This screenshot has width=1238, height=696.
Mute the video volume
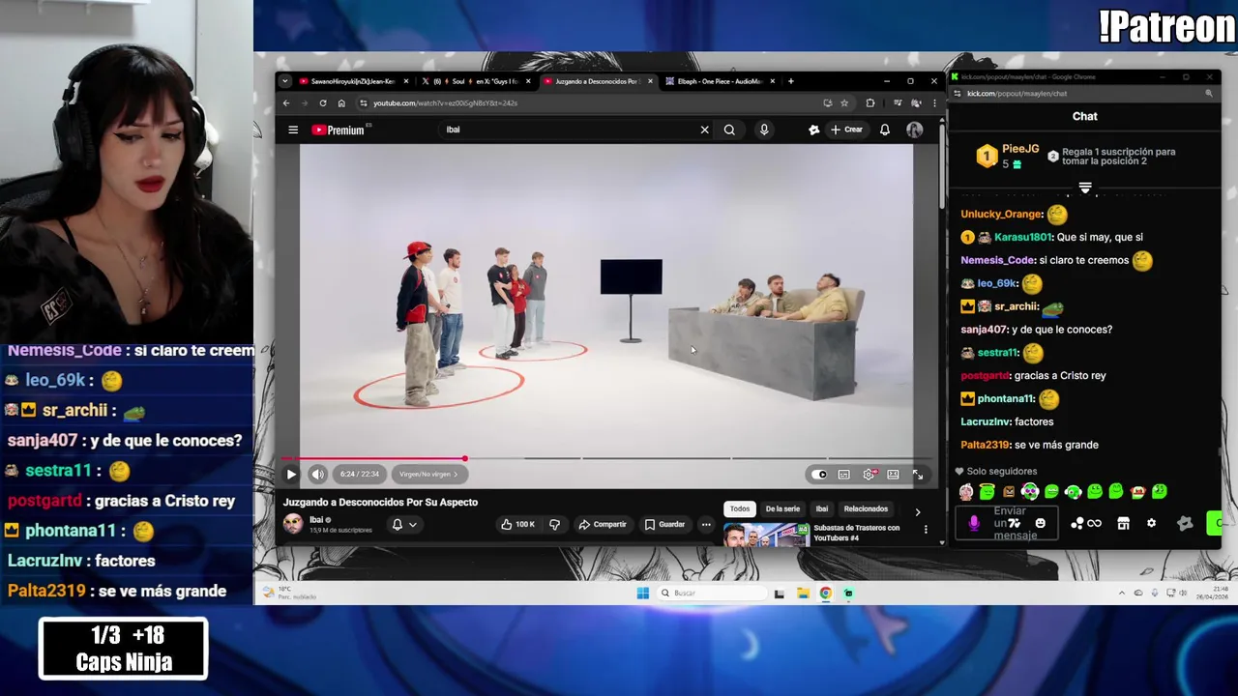(x=317, y=475)
